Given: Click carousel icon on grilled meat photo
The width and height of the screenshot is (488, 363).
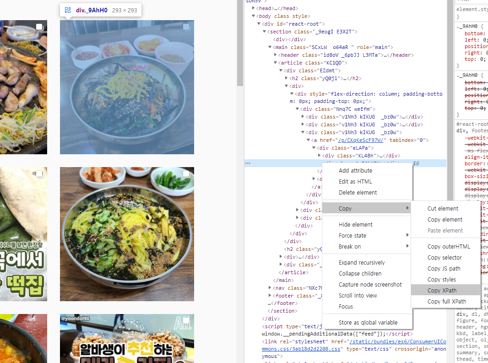Looking at the screenshot, I should tap(39, 27).
